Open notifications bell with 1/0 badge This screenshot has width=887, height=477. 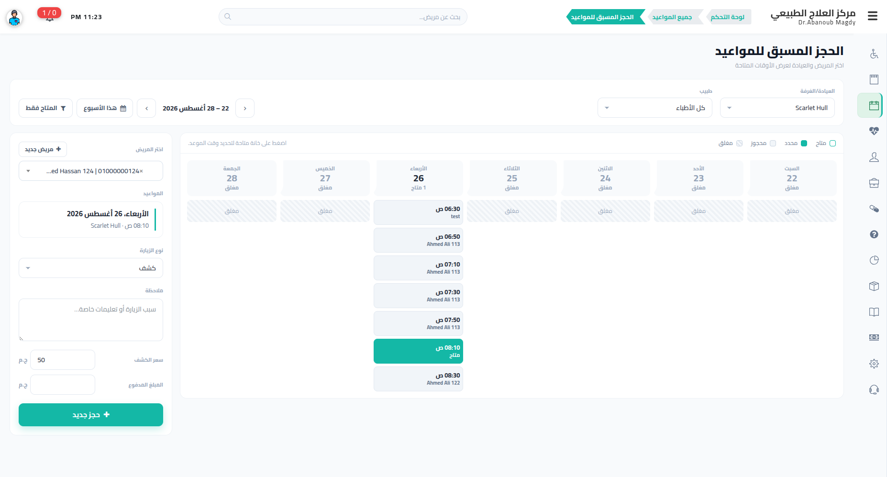tap(49, 15)
